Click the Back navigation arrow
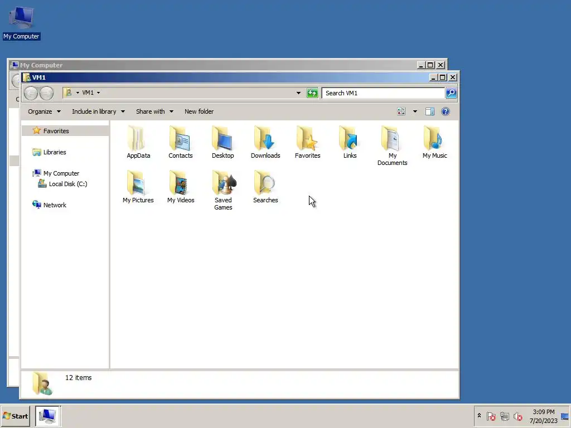 coord(31,93)
